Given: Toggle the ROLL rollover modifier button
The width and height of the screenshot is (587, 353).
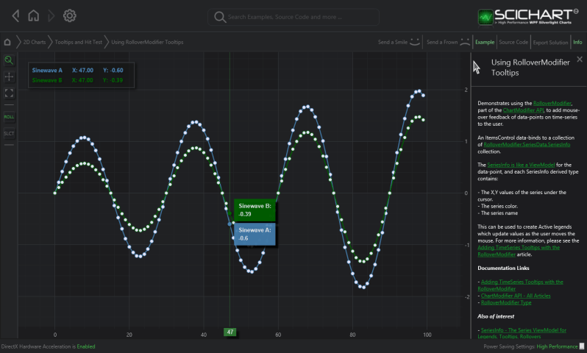Looking at the screenshot, I should click(9, 117).
